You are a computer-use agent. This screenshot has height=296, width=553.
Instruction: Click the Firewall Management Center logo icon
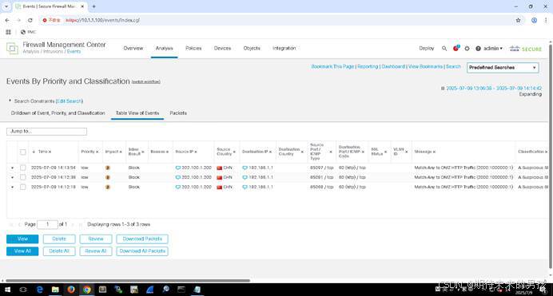coord(12,48)
